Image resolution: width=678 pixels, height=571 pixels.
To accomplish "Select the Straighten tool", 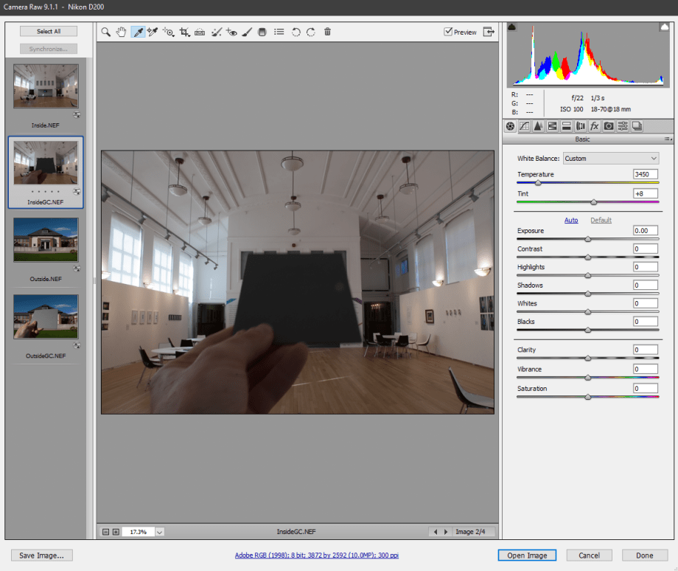I will [x=200, y=32].
